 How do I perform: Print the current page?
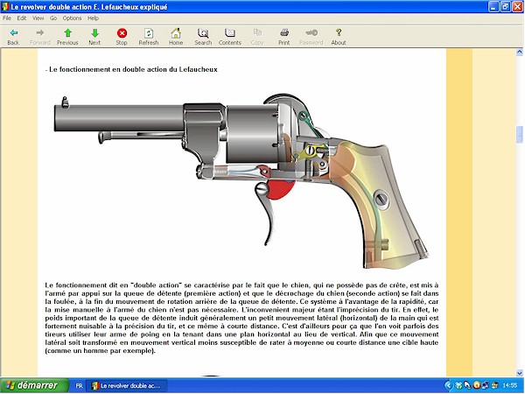pyautogui.click(x=284, y=37)
